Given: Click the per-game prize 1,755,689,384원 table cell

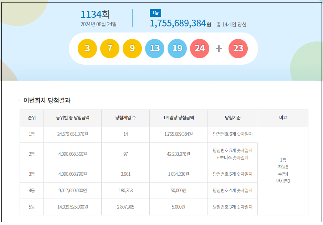Looking at the screenshot, I should click(179, 134).
